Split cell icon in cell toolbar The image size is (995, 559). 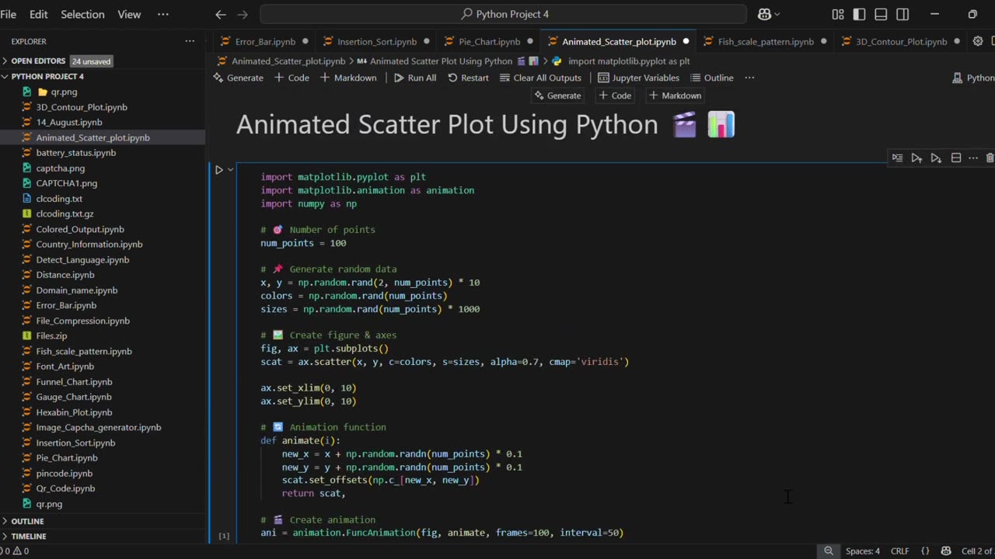(956, 158)
